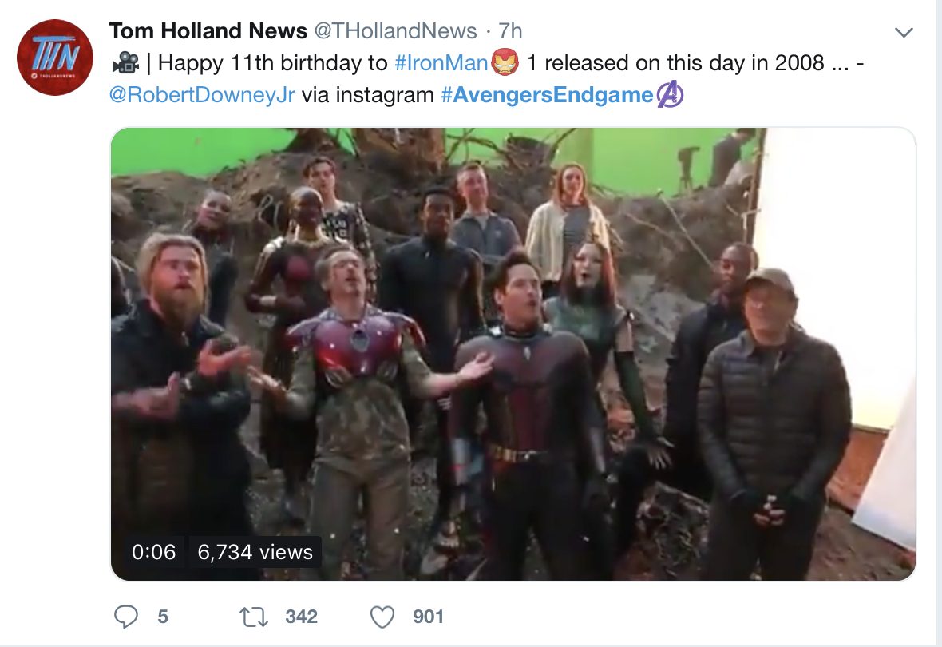Viewport: 942px width, 647px height.
Task: Click the like count 901
Action: (x=428, y=617)
